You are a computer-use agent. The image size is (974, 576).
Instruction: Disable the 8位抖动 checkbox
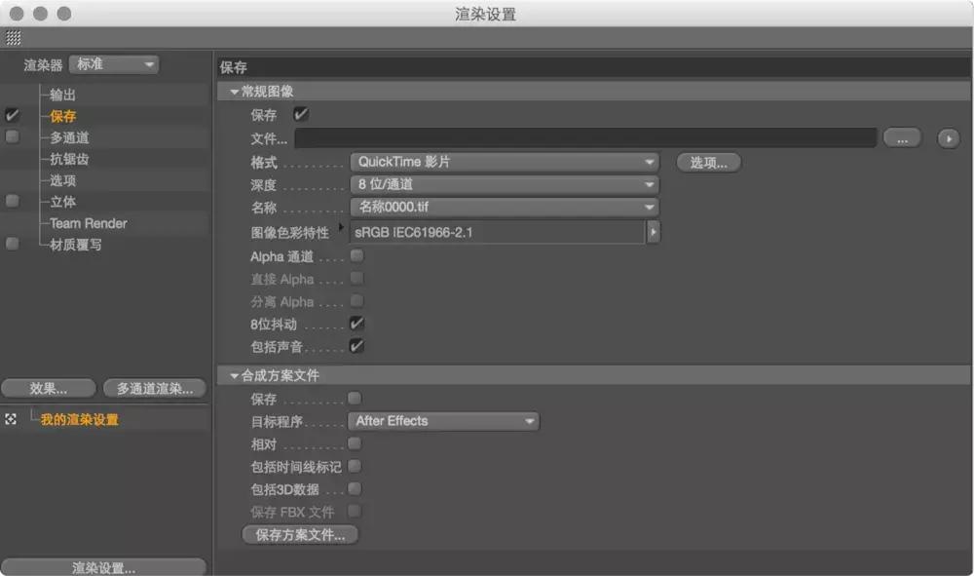coord(356,324)
